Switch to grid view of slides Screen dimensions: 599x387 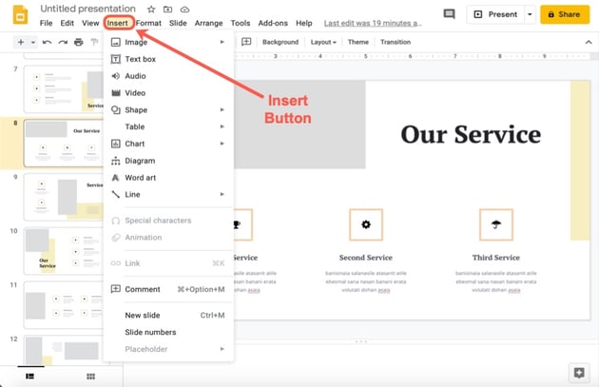pyautogui.click(x=91, y=377)
